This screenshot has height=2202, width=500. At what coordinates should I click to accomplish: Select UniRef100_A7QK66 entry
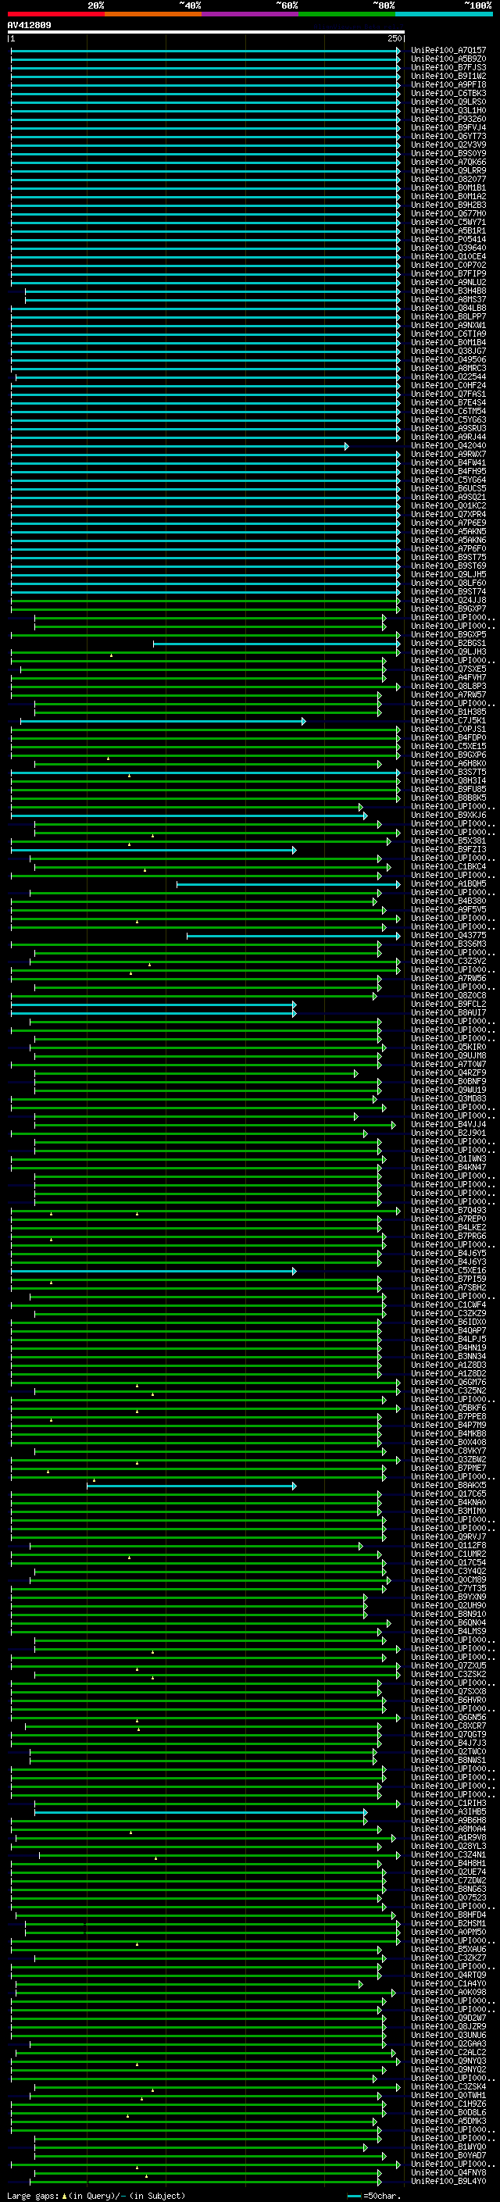click(x=448, y=162)
